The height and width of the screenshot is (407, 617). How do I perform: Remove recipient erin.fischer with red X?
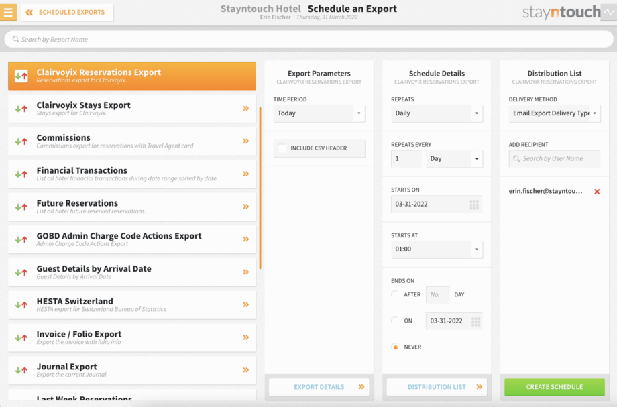pyautogui.click(x=597, y=192)
